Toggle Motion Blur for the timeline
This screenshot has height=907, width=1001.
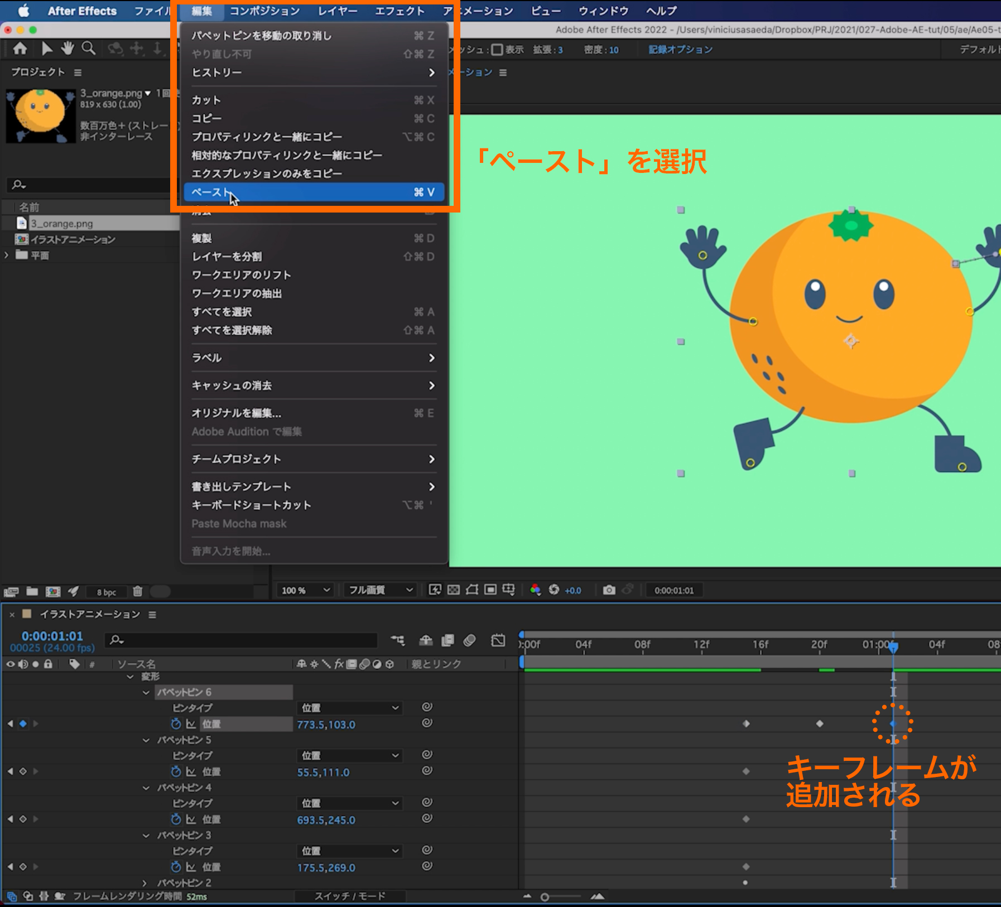click(x=470, y=640)
